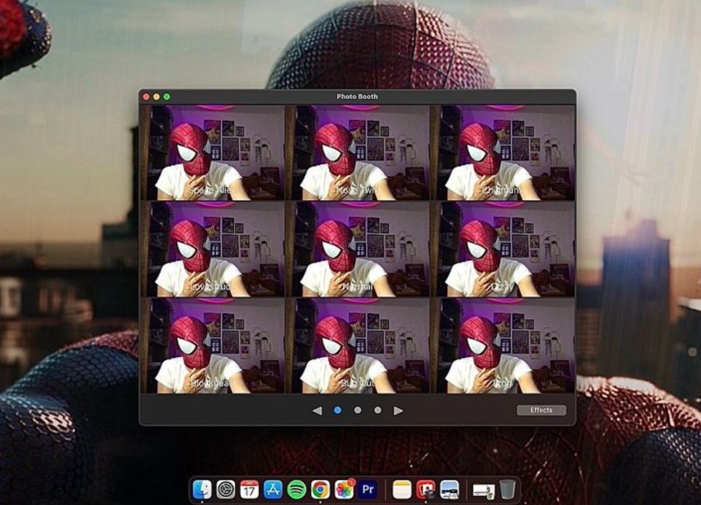Open Calendar from the dock
This screenshot has width=701, height=505.
pos(249,489)
